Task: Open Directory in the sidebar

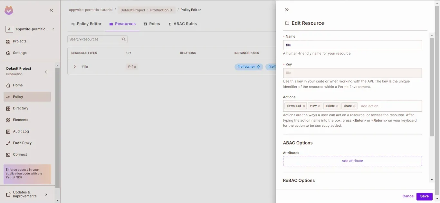Action: tap(27, 108)
